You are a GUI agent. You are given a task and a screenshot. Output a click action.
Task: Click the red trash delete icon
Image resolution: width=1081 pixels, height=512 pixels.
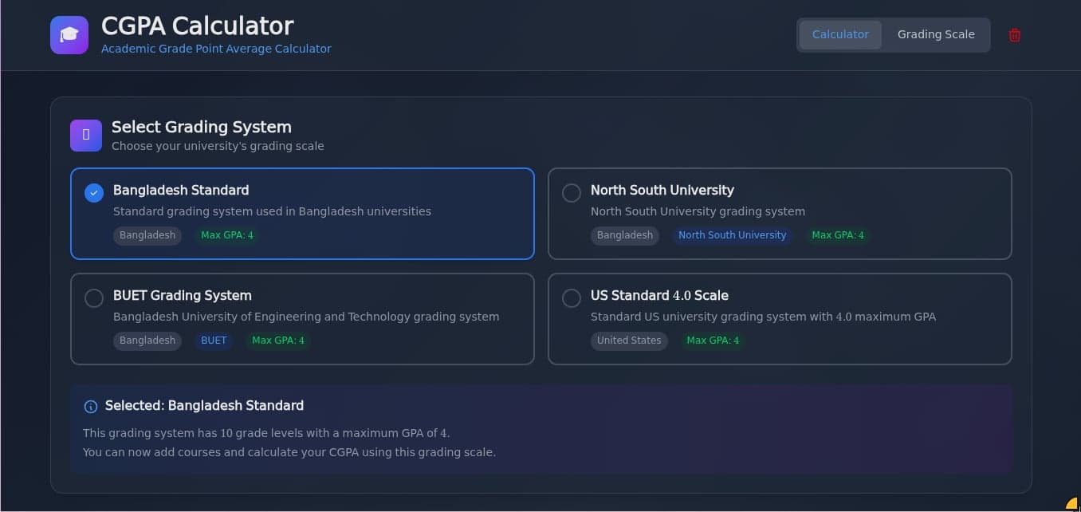pyautogui.click(x=1014, y=34)
